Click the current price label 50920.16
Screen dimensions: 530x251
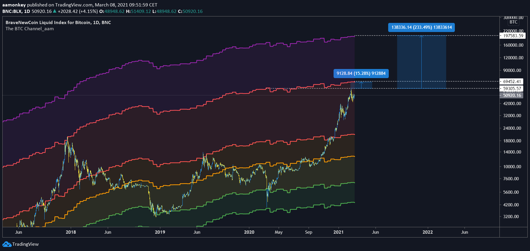[512, 95]
